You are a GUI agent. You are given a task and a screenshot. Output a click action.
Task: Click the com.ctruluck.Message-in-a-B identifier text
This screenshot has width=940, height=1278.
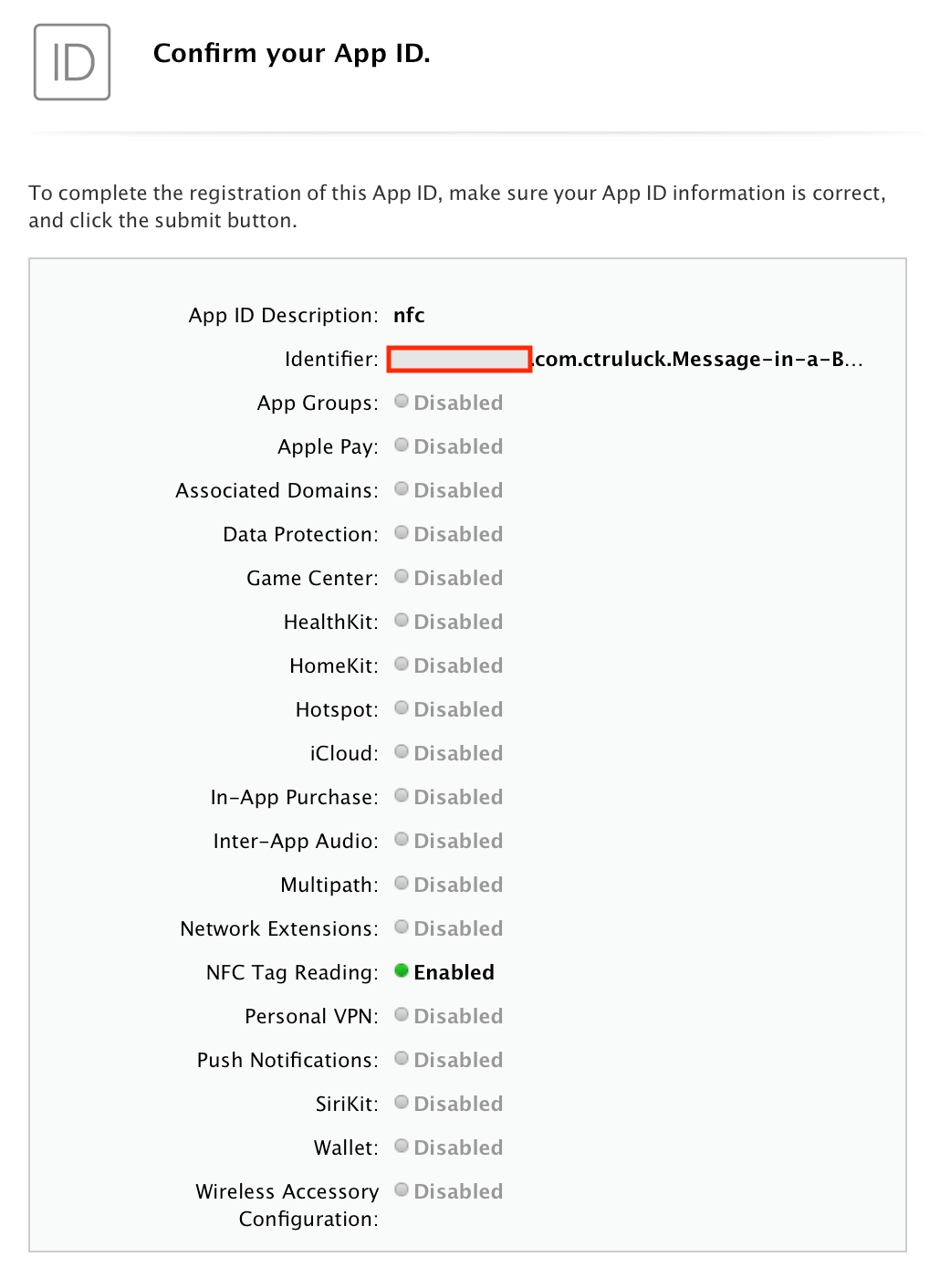click(x=698, y=359)
